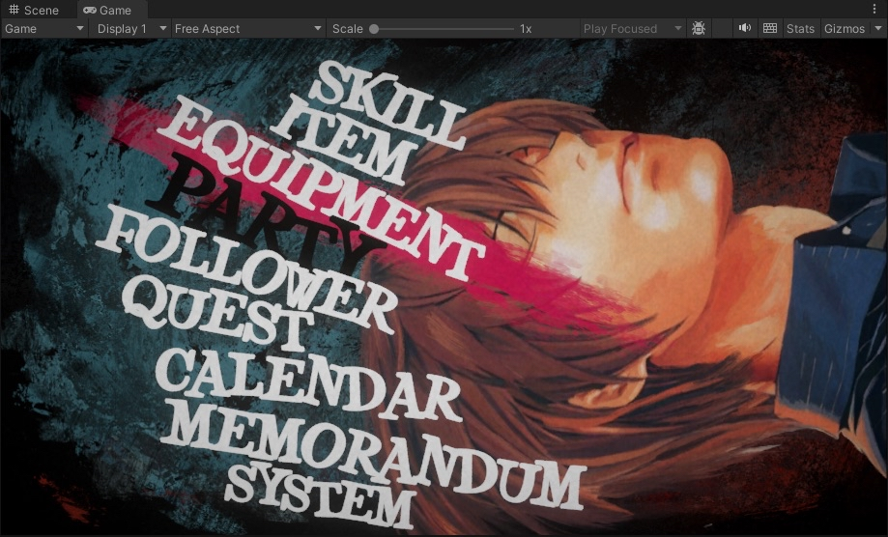Open the Display 1 dropdown
The height and width of the screenshot is (537, 888).
(x=131, y=29)
